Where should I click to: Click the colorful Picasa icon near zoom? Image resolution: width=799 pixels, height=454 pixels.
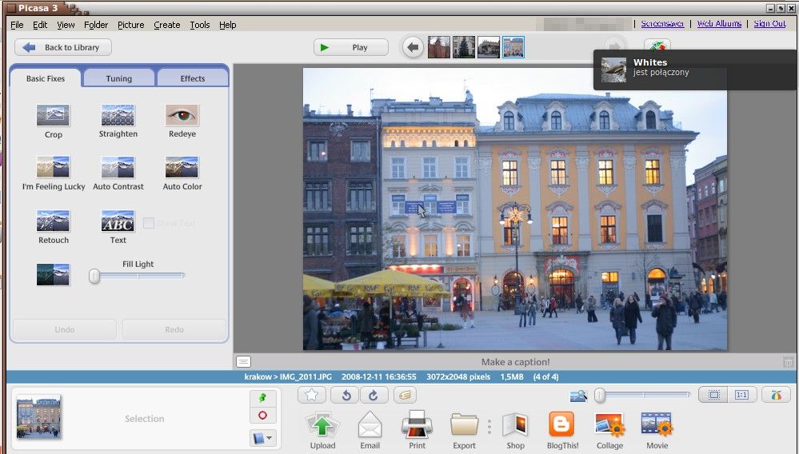point(776,395)
